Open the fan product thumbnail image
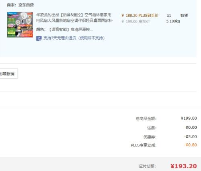 click(x=20, y=25)
